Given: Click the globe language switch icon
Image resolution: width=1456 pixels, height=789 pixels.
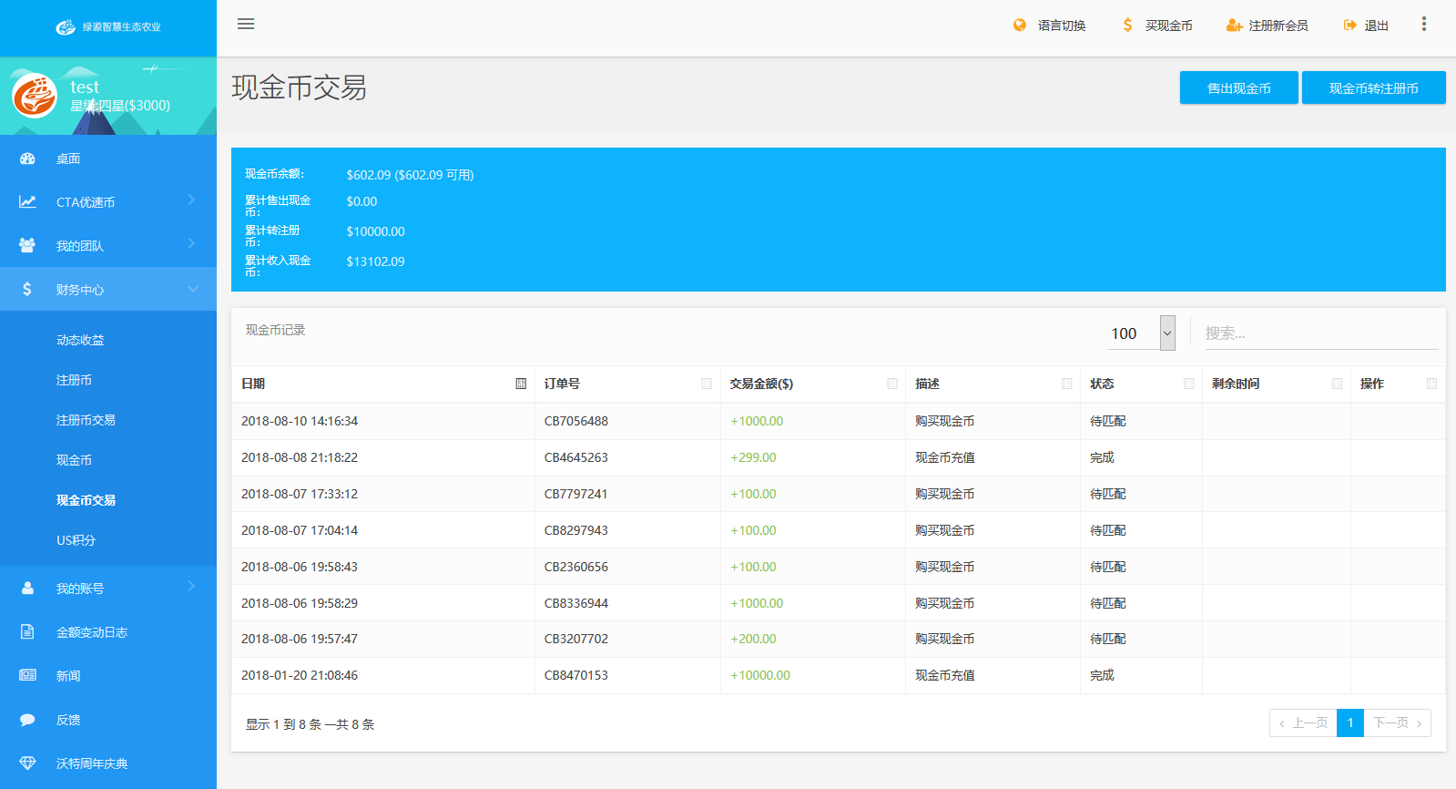Looking at the screenshot, I should [1020, 26].
